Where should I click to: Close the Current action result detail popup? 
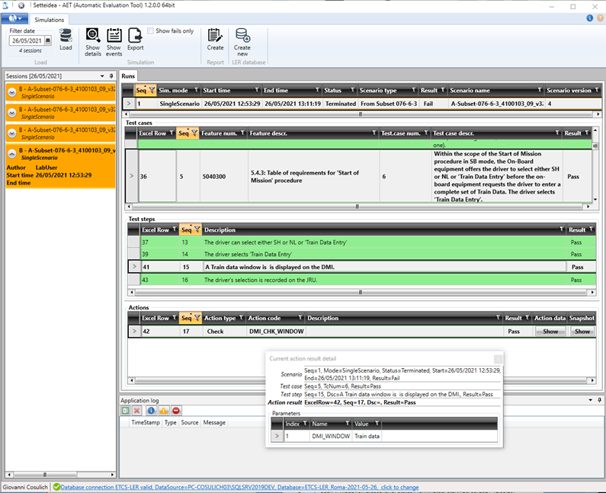tap(499, 359)
